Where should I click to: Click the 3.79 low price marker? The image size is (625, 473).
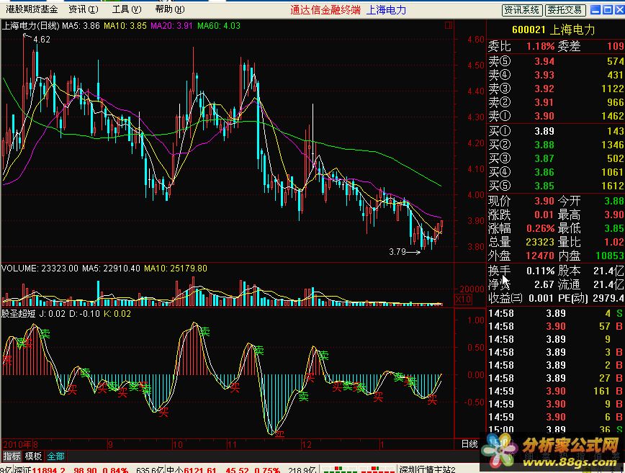(397, 252)
